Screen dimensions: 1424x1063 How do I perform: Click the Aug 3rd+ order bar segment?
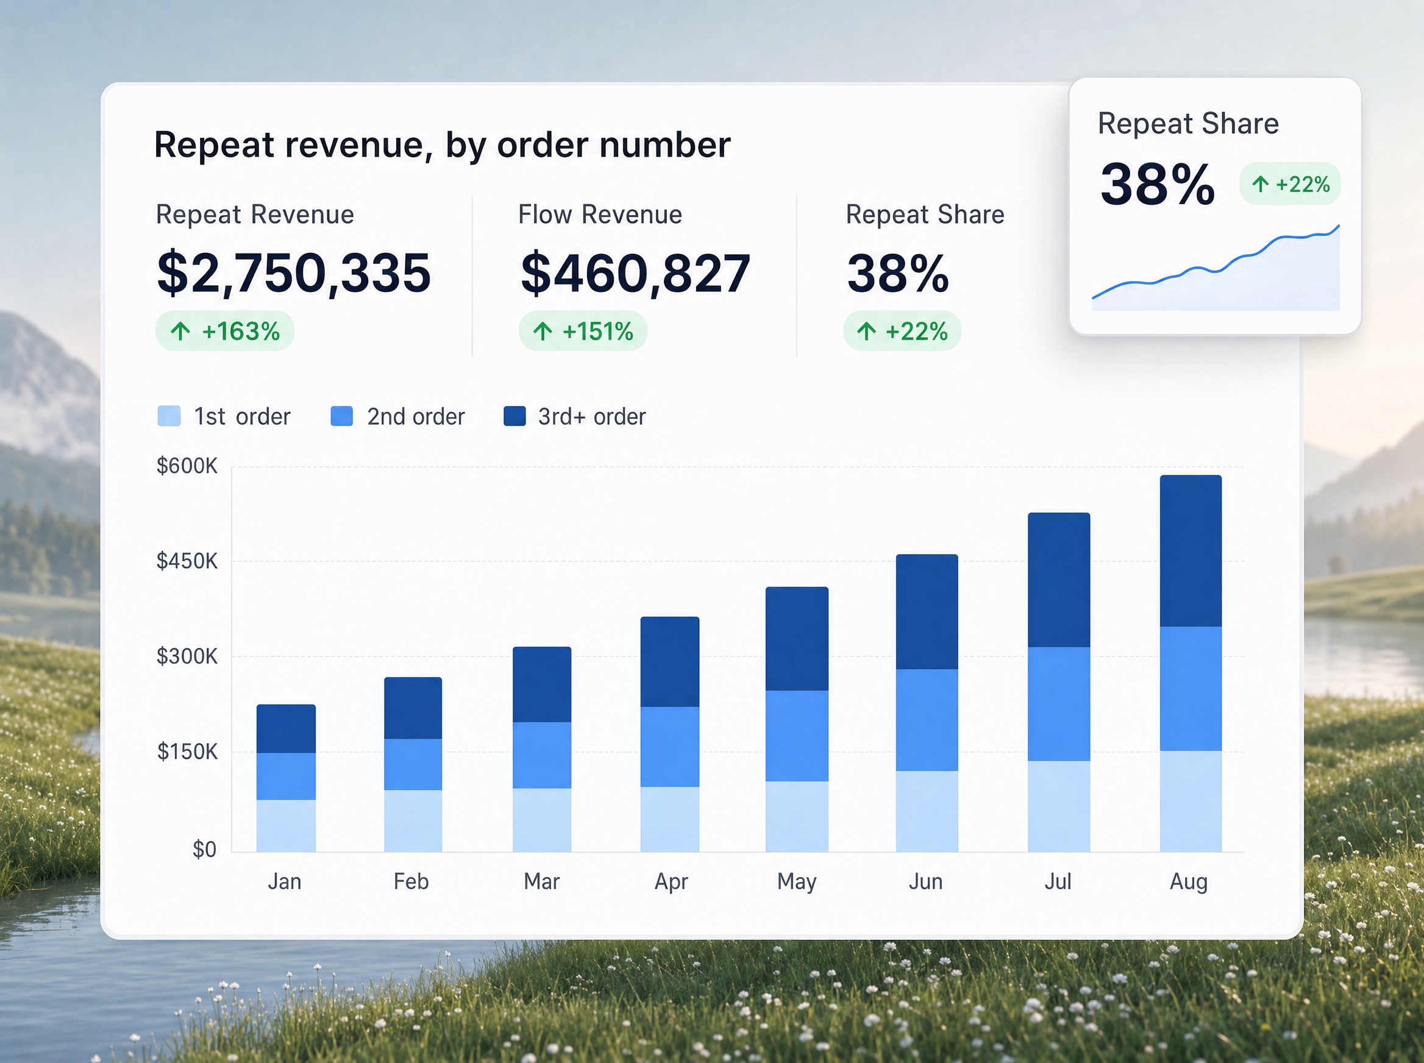[x=1191, y=551]
